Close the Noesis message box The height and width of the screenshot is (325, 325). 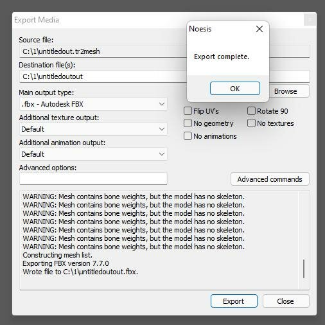(x=259, y=29)
